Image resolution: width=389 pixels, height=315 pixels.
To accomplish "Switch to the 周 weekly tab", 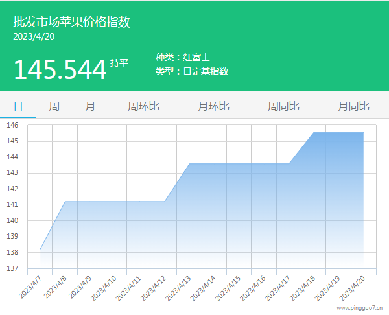I will click(54, 106).
